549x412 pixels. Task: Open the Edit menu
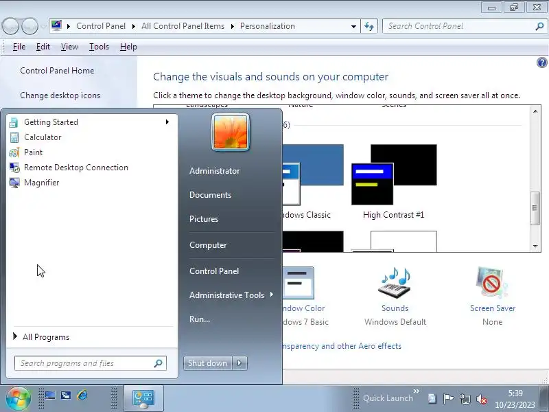tap(43, 47)
